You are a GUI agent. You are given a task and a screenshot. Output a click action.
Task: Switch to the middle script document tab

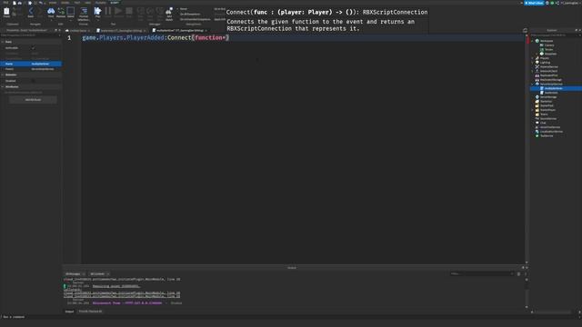tap(121, 30)
